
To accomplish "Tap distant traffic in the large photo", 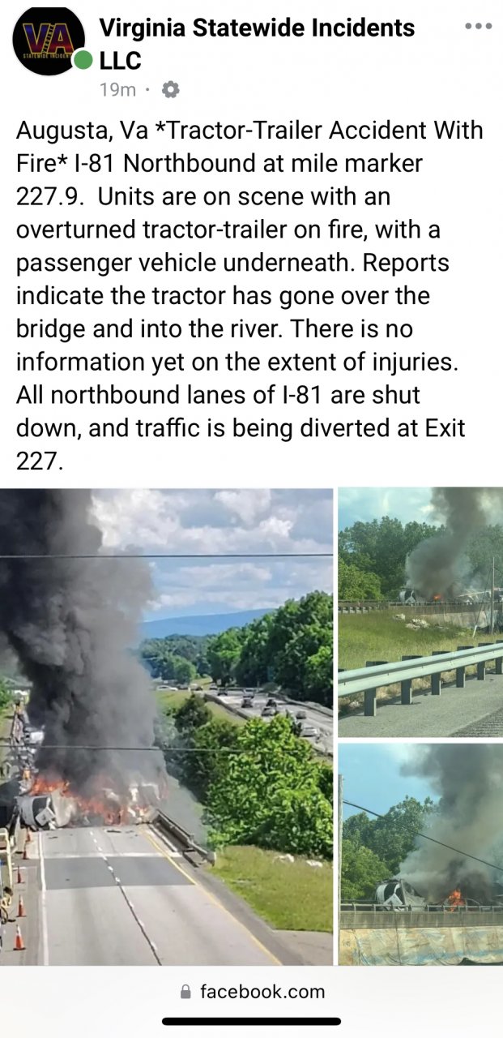I will (267, 704).
